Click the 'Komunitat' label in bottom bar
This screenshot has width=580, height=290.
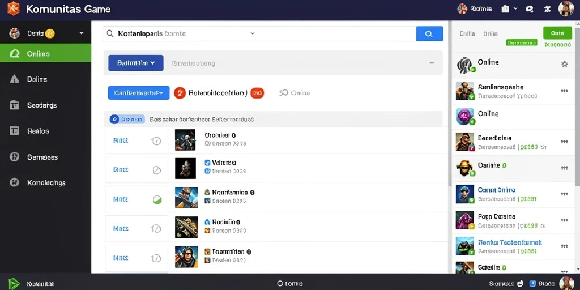(x=40, y=284)
